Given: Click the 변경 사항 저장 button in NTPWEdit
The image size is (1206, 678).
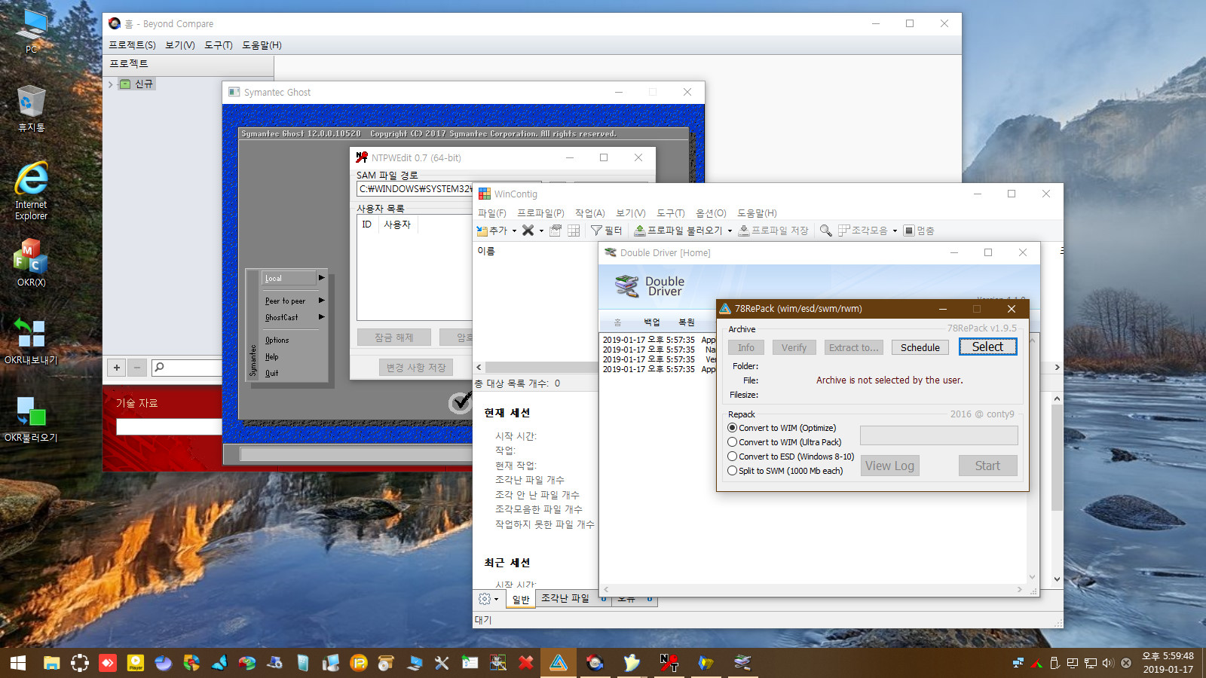Looking at the screenshot, I should coord(416,368).
